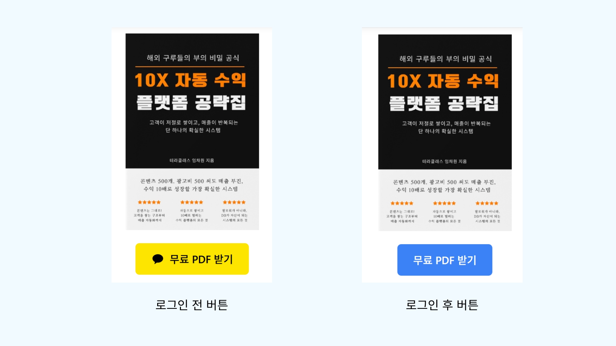Open the left book cover thumbnail
616x346 pixels.
(x=192, y=132)
